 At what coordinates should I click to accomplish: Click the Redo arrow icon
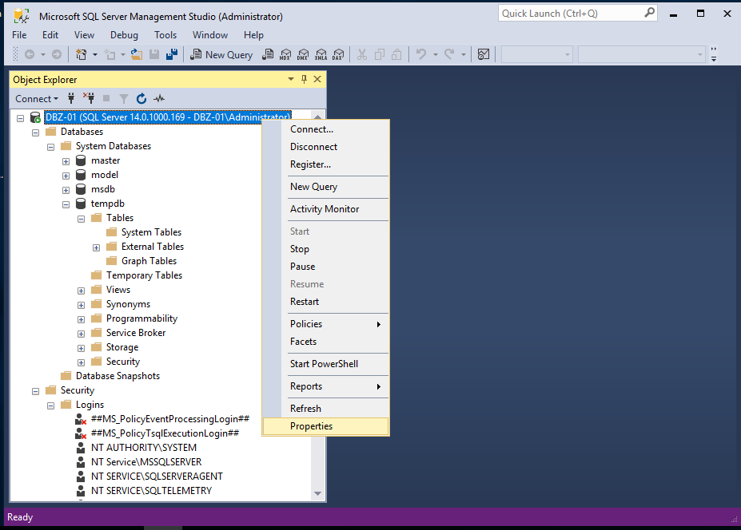tap(449, 55)
